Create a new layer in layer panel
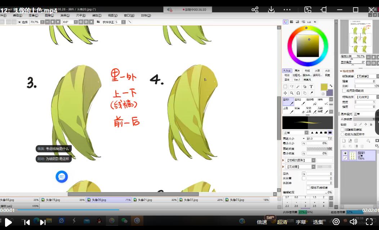The height and width of the screenshot is (230, 379). point(344,141)
